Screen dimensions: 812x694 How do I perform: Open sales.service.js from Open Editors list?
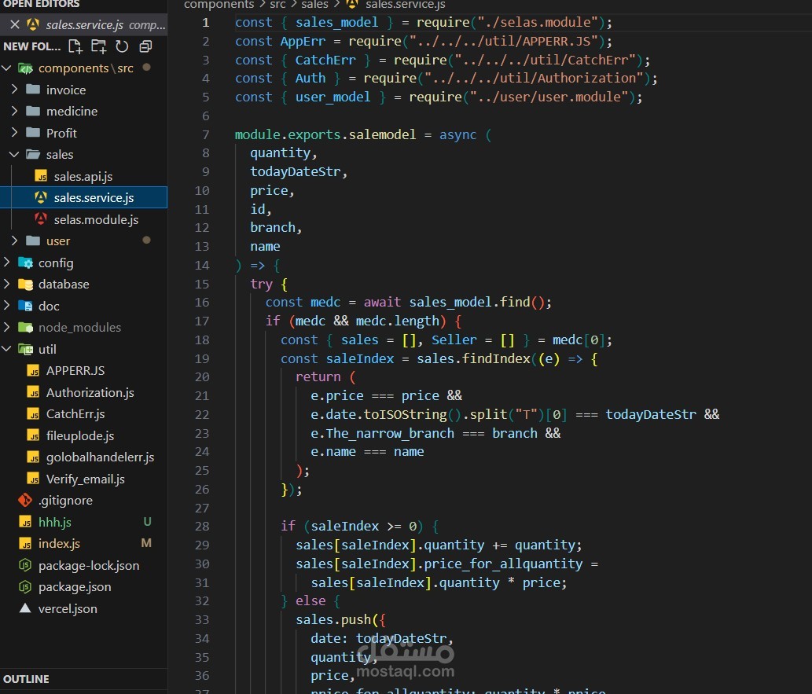83,25
